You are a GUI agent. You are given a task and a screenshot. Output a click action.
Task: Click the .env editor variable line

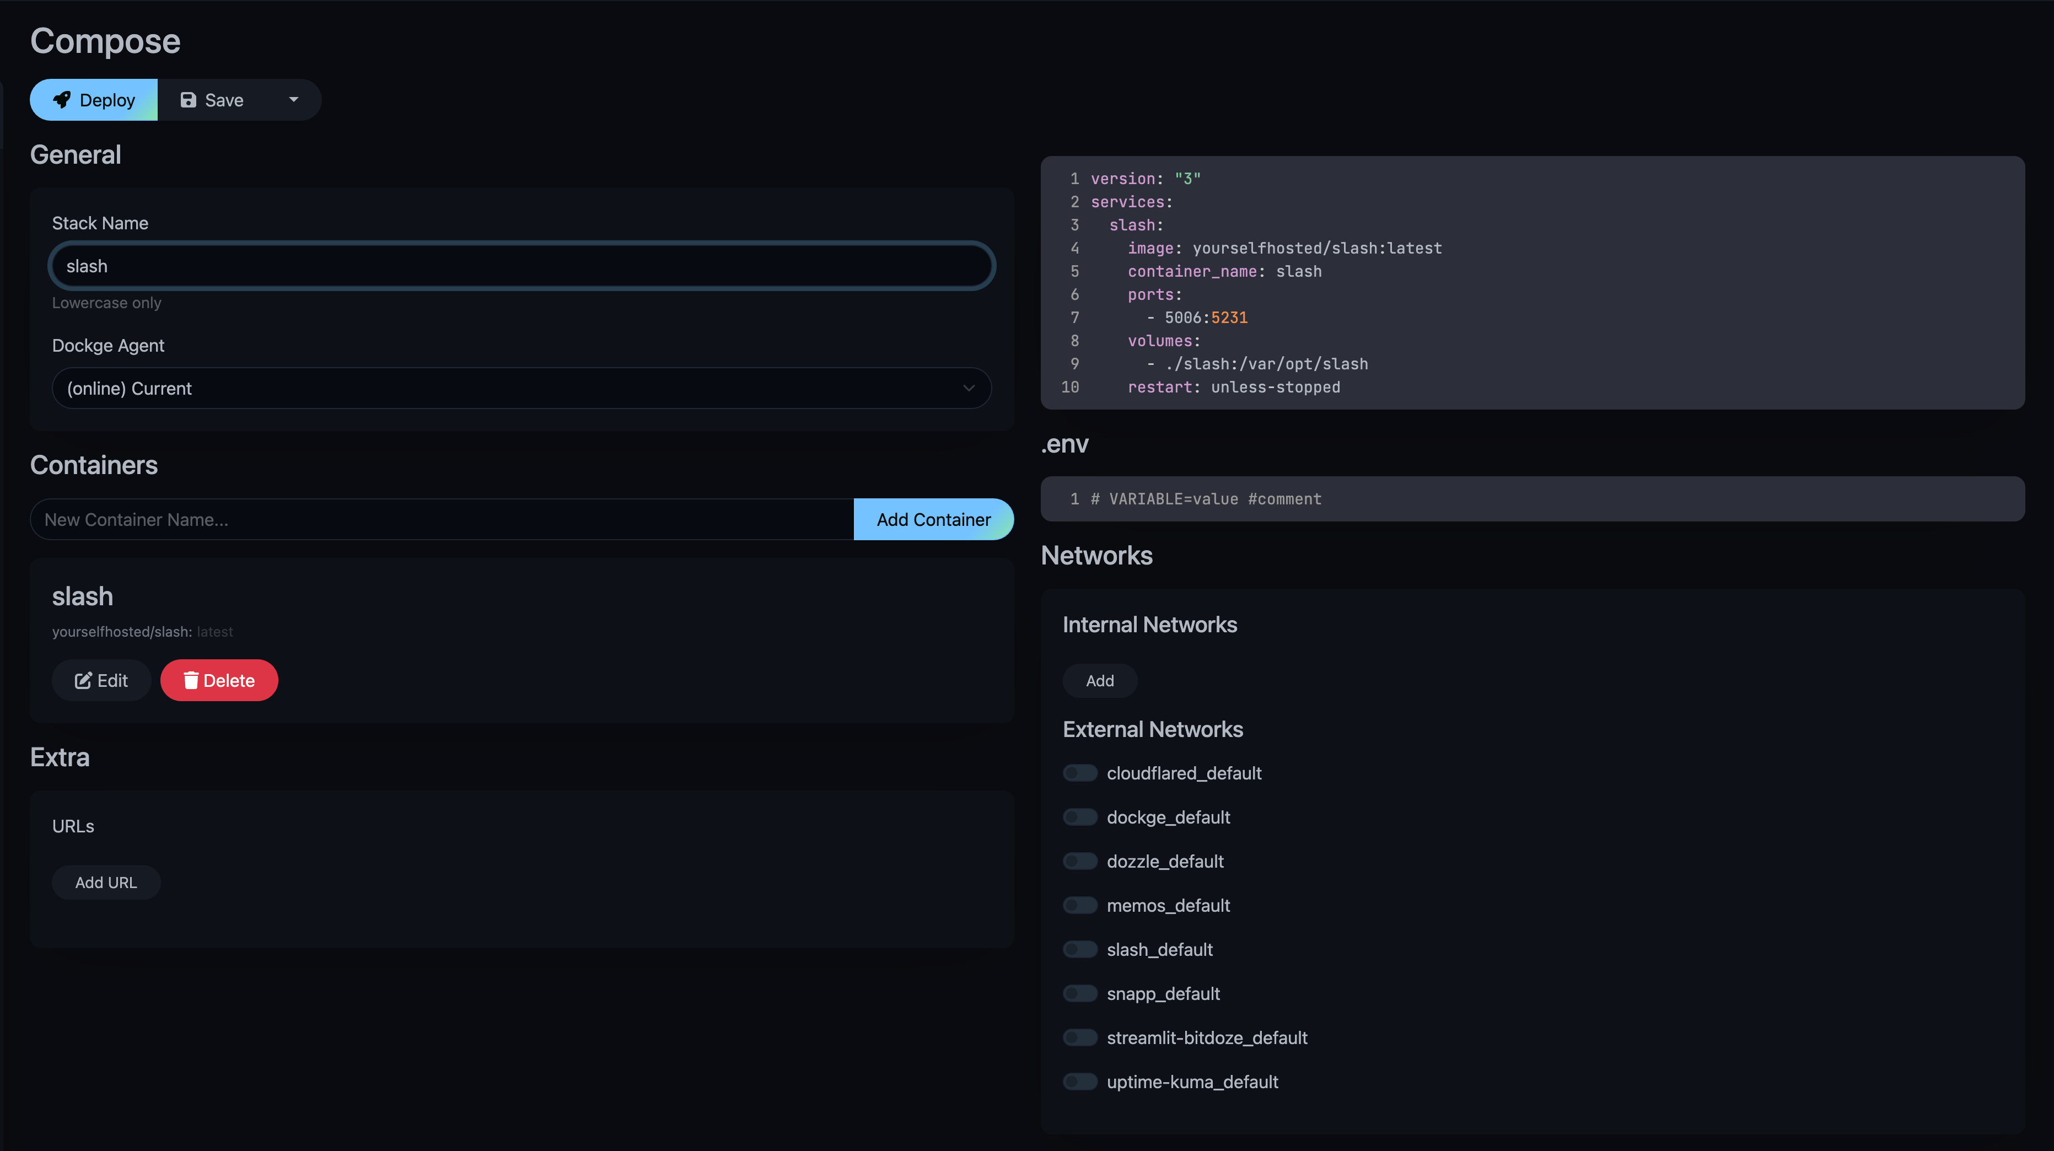point(1206,499)
